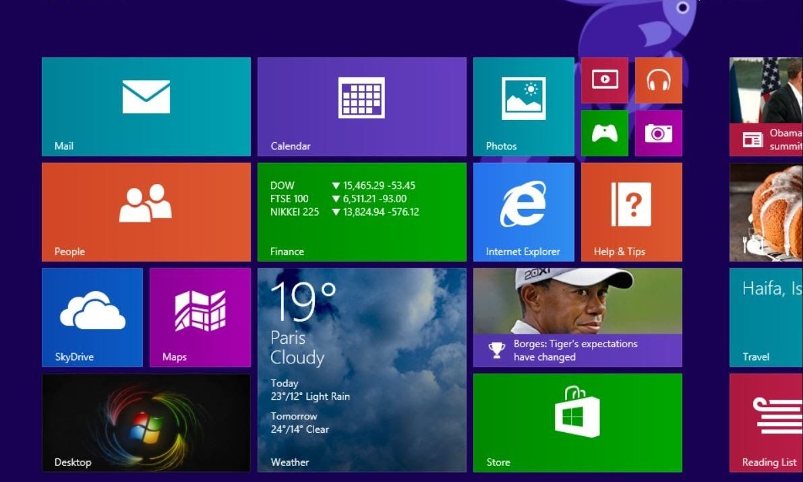This screenshot has width=803, height=482.
Task: Click the small red Video tile
Action: (604, 80)
